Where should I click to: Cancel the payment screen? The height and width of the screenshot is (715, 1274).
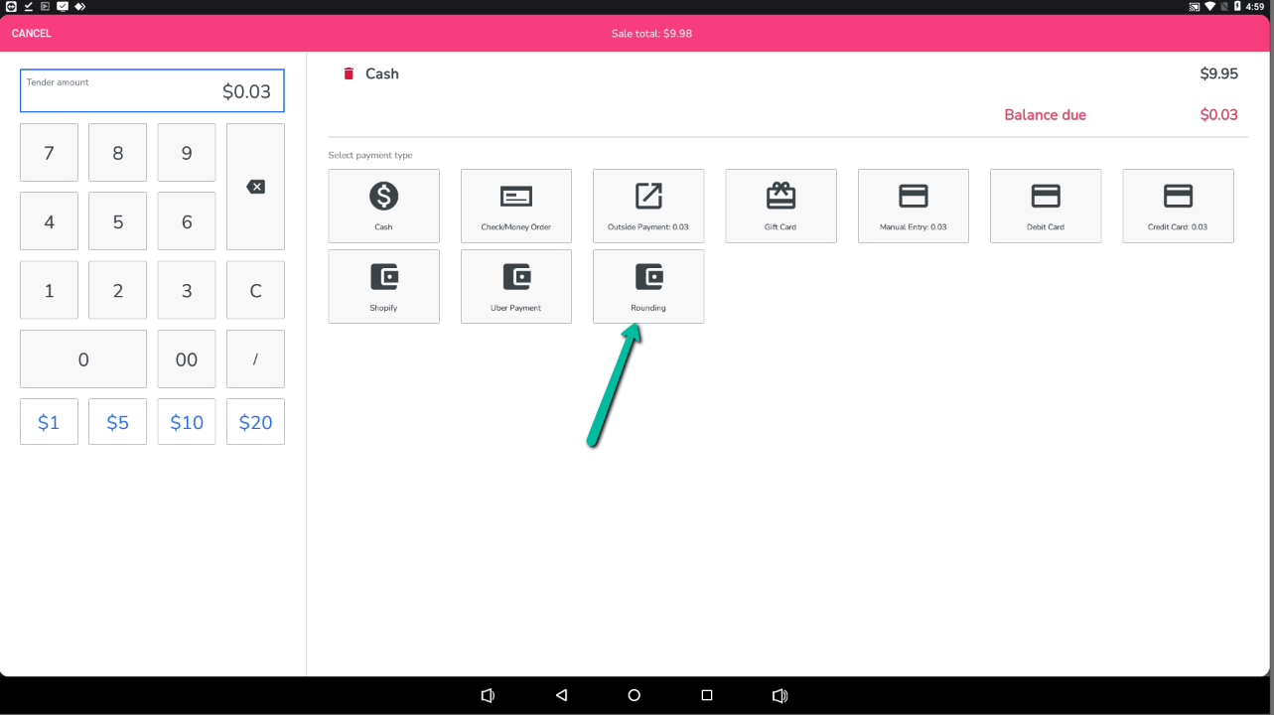pyautogui.click(x=32, y=34)
